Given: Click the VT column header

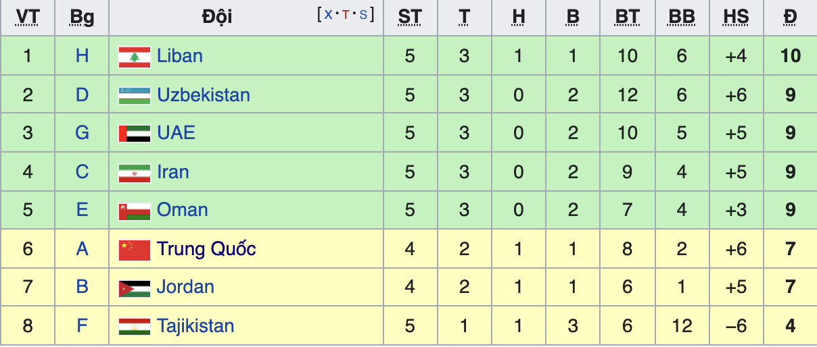Looking at the screenshot, I should click(26, 17).
